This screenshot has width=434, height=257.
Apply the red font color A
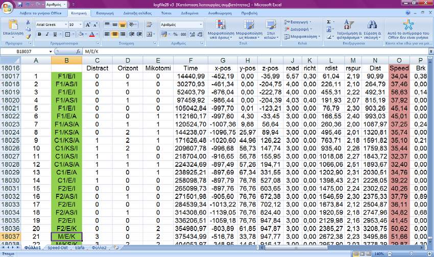pos(92,34)
